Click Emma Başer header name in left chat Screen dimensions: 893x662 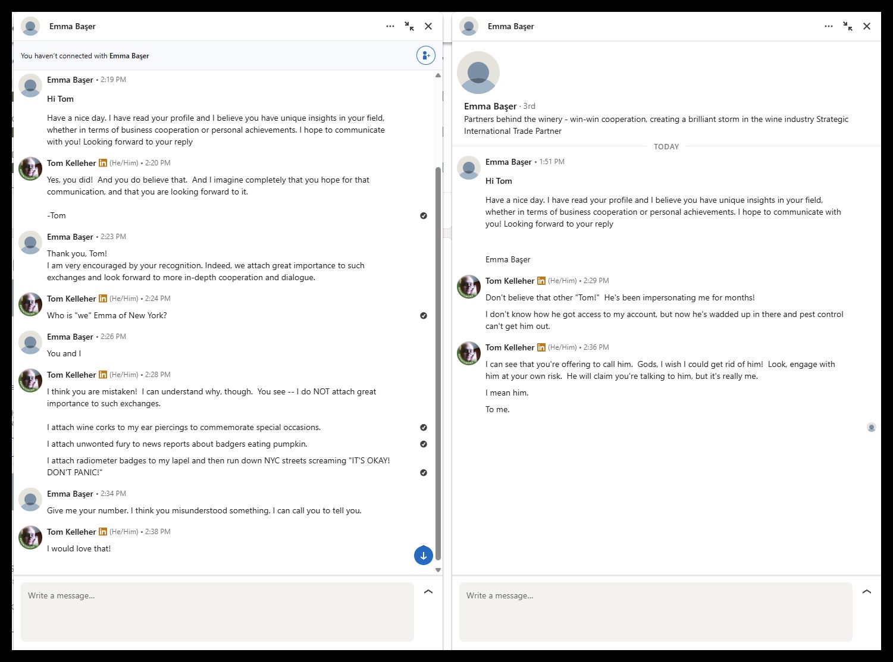pyautogui.click(x=73, y=26)
